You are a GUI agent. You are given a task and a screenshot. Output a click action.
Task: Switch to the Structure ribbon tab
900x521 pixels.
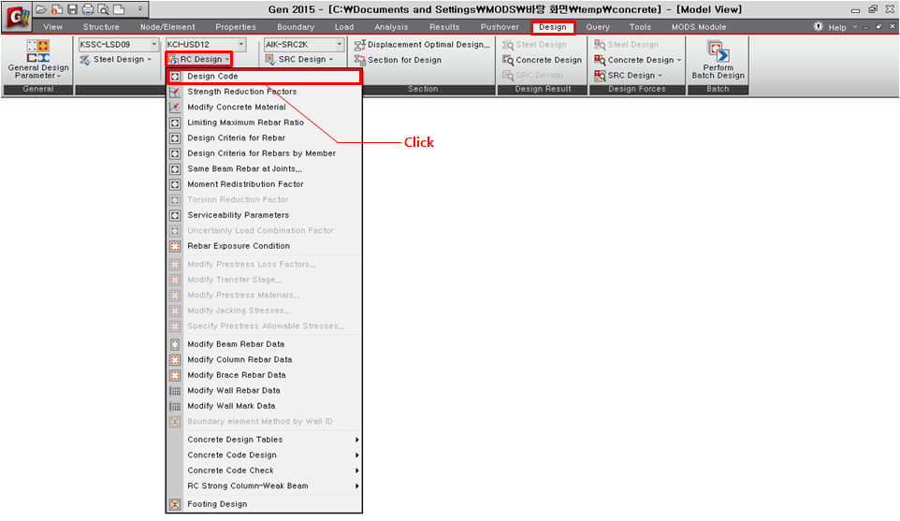point(101,27)
